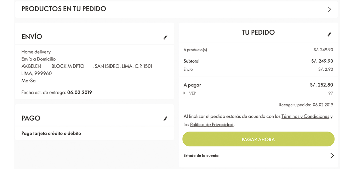Click the VEP points value 97
Viewport: 354px width, 169px height.
pyautogui.click(x=331, y=93)
